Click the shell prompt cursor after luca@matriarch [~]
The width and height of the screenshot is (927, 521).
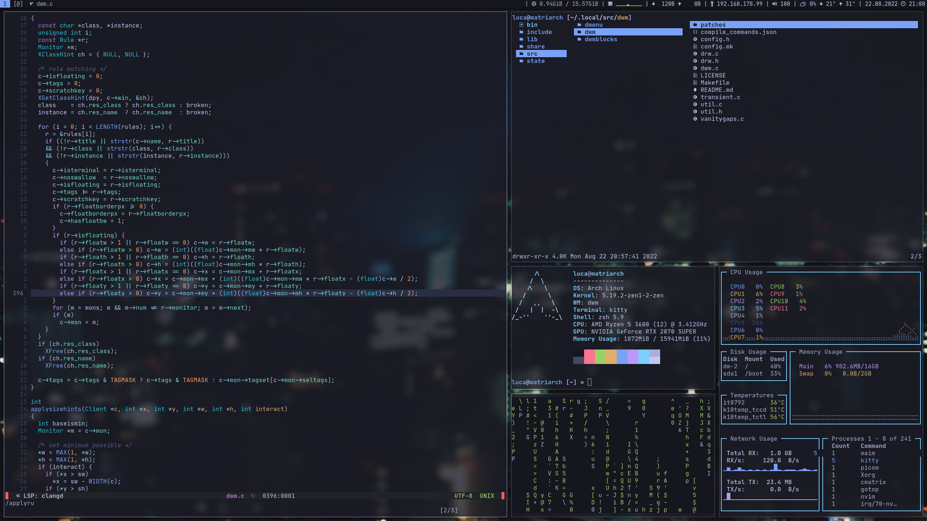(x=590, y=382)
